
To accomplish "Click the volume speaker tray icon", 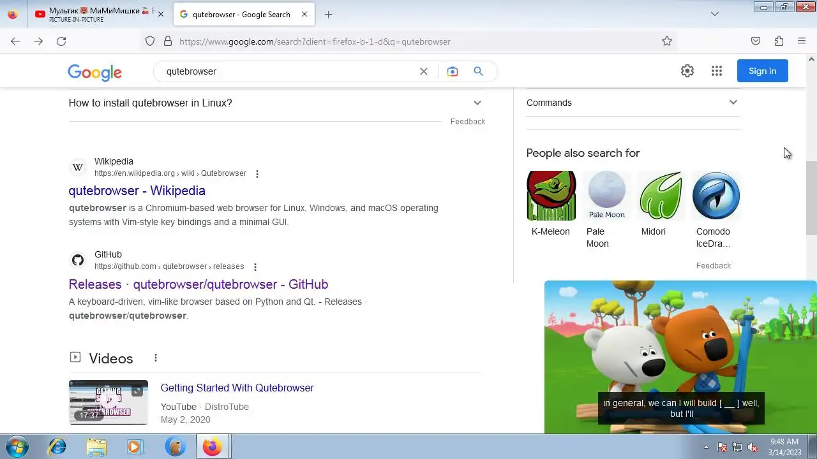I will tap(753, 447).
